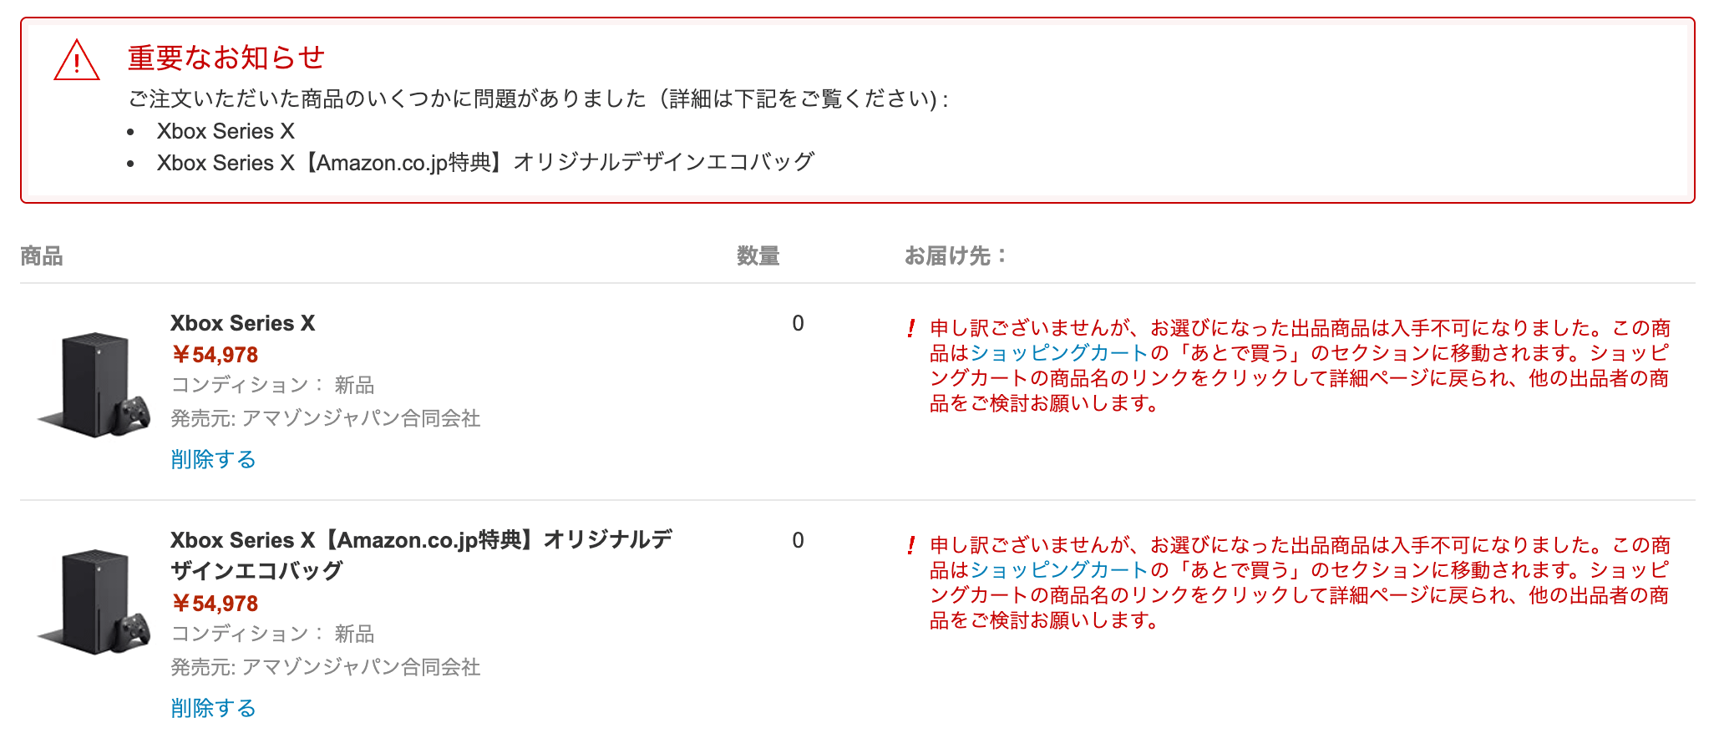
Task: Click the お届け先 column header
Action: coord(955,255)
